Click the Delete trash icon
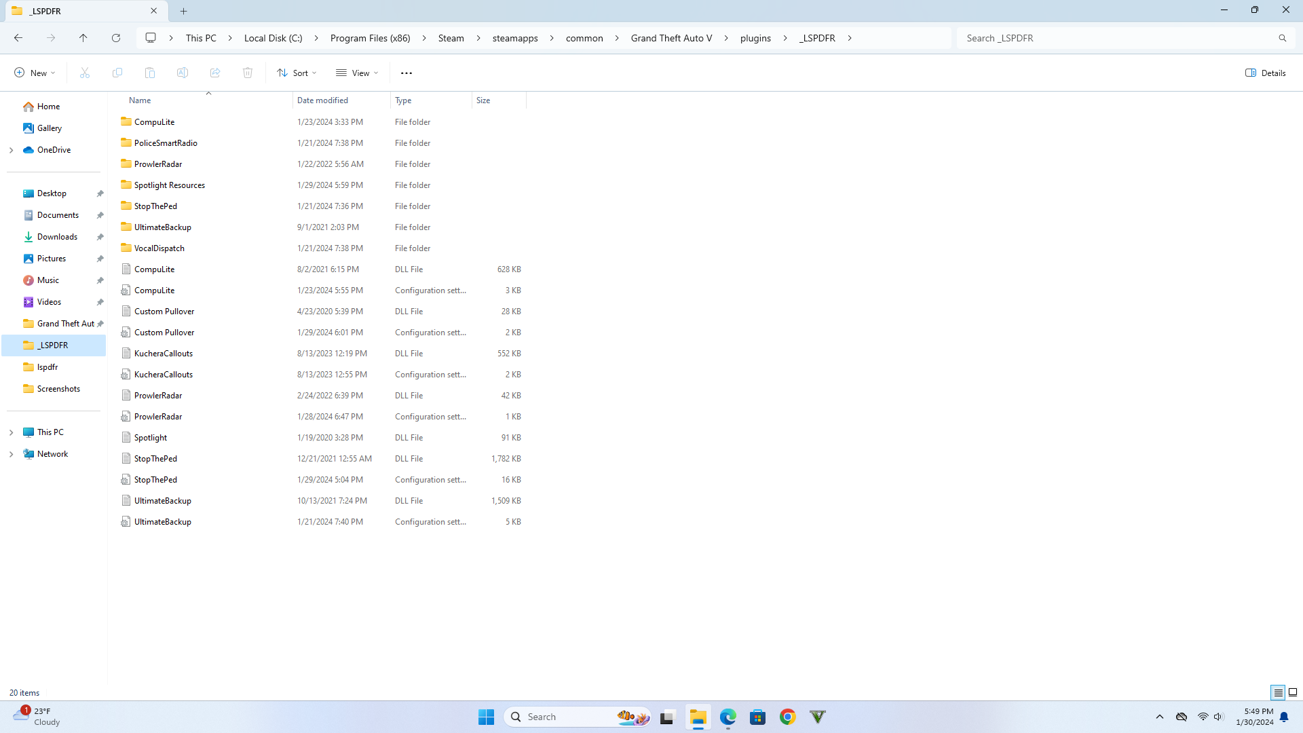Image resolution: width=1303 pixels, height=733 pixels. tap(248, 73)
